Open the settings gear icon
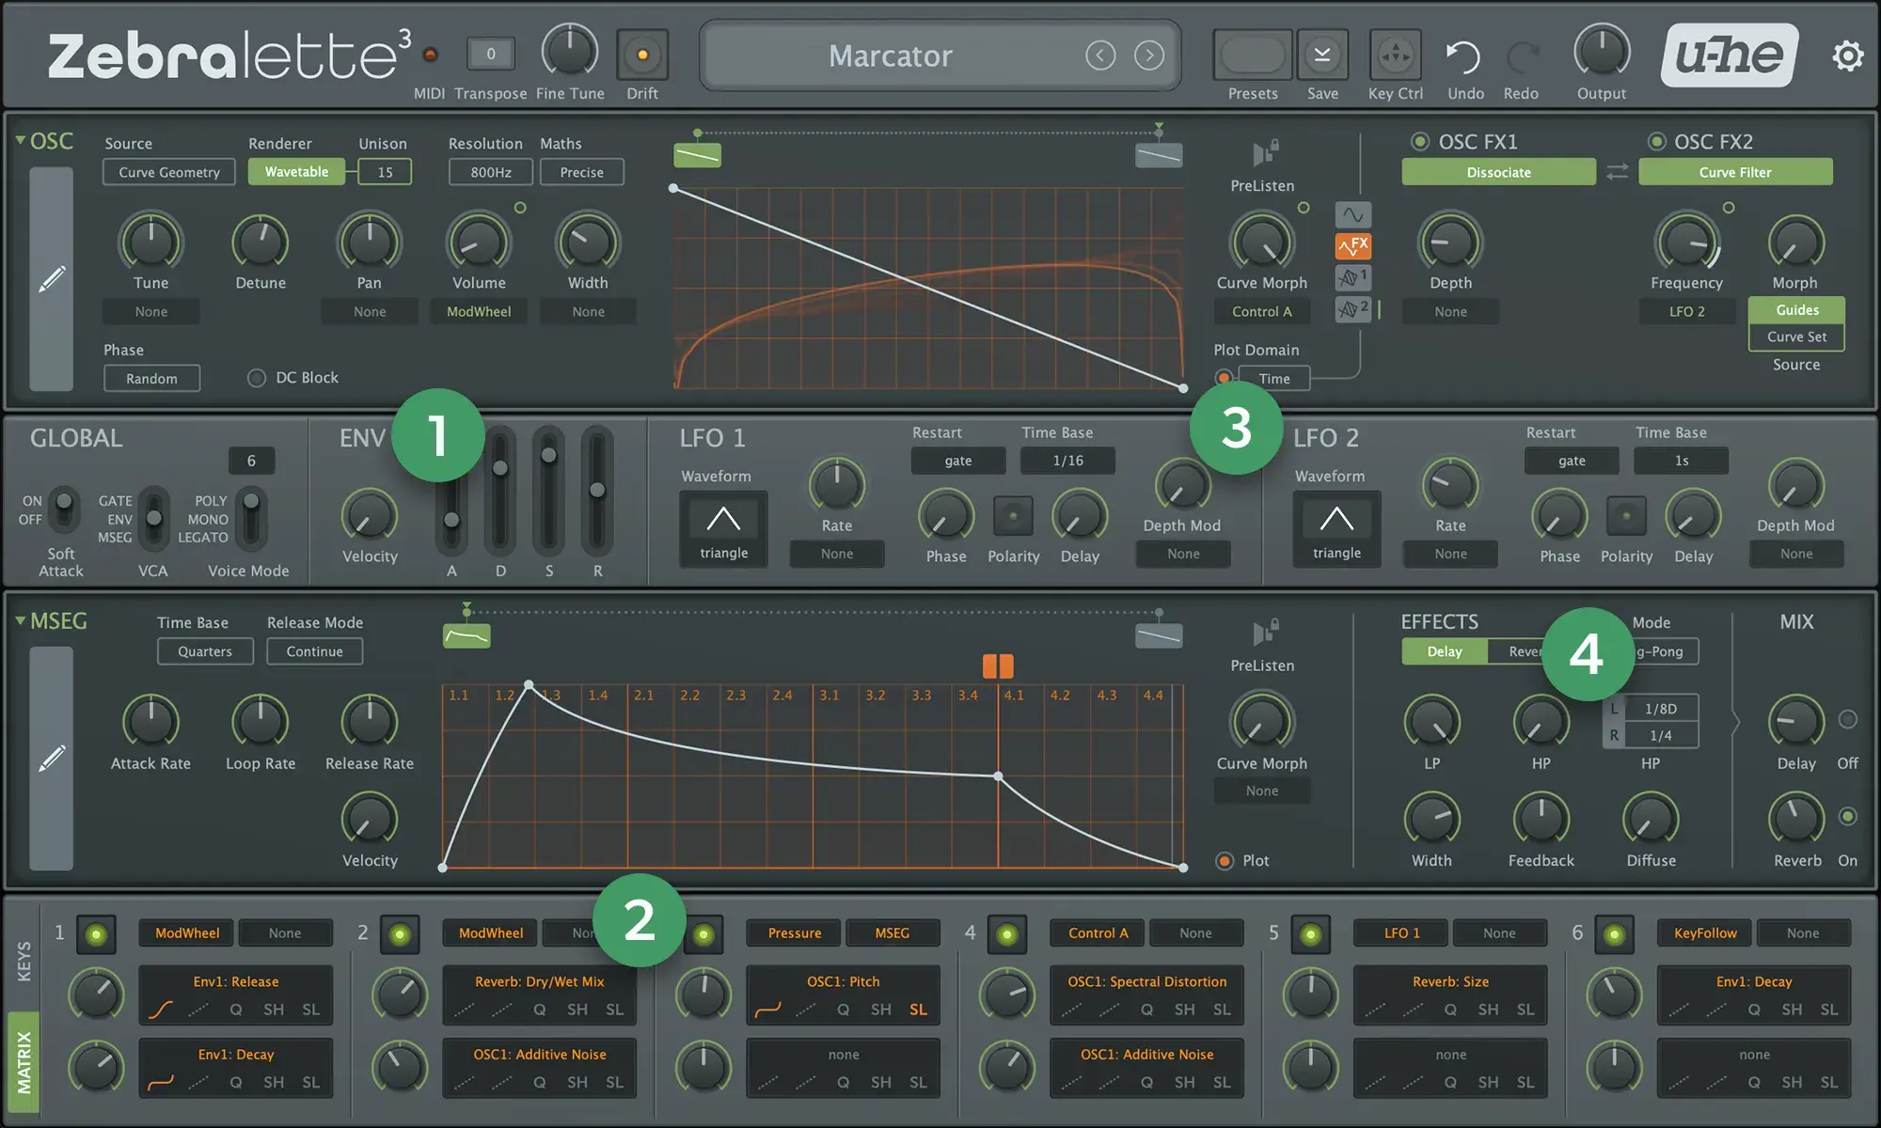Image resolution: width=1881 pixels, height=1128 pixels. coord(1847,55)
